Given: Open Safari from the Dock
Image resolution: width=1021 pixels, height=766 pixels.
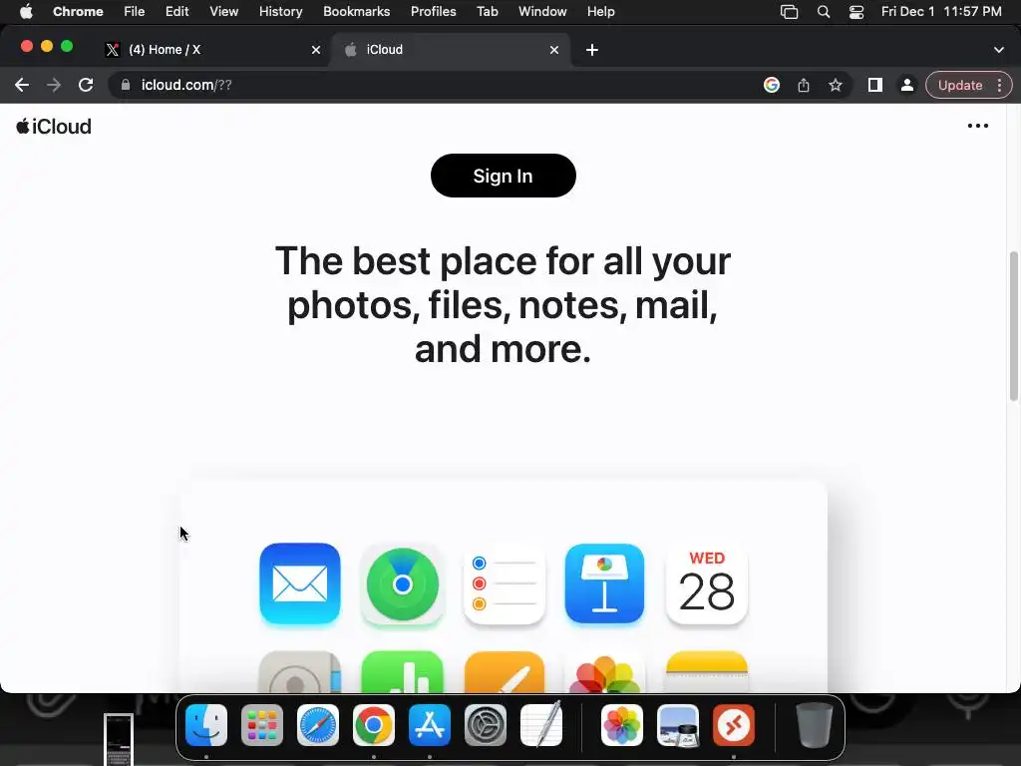Looking at the screenshot, I should click(318, 725).
